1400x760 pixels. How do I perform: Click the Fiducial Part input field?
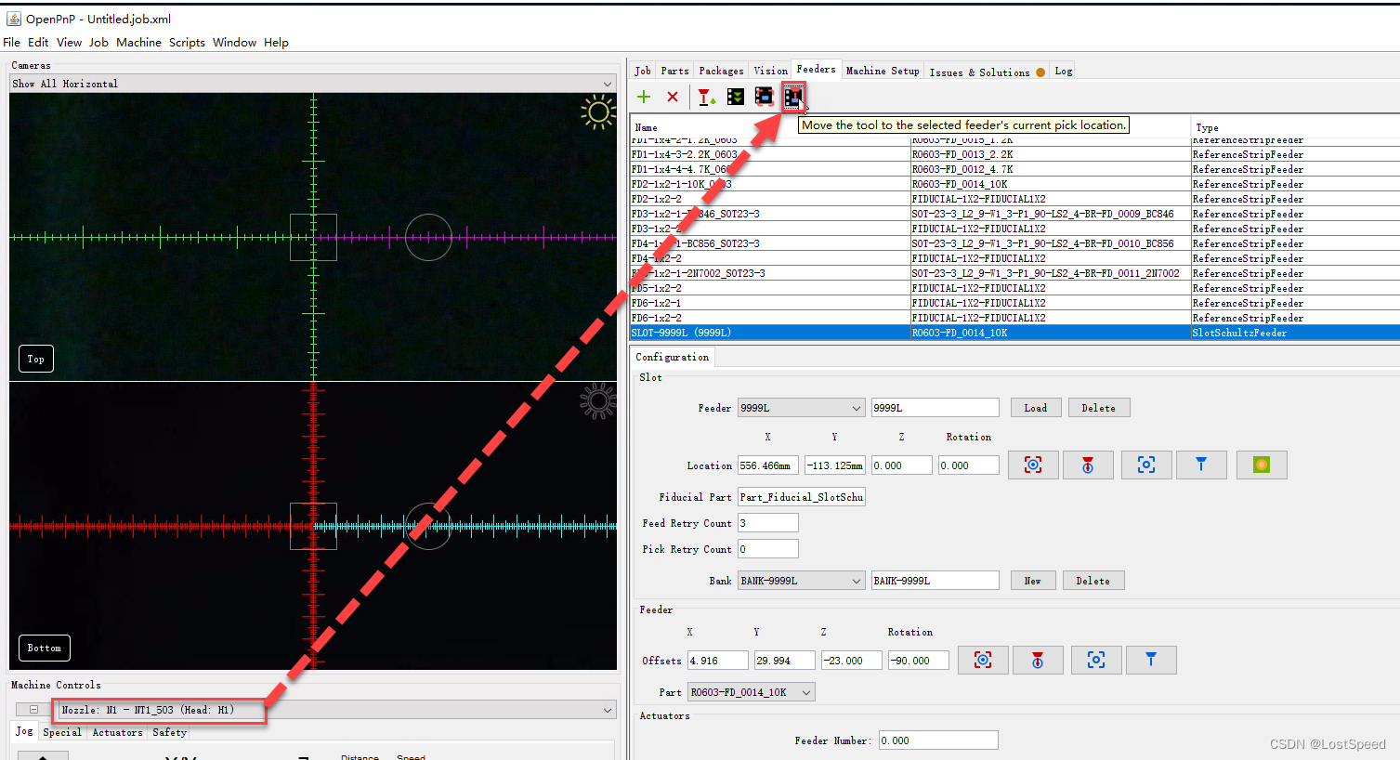(802, 497)
